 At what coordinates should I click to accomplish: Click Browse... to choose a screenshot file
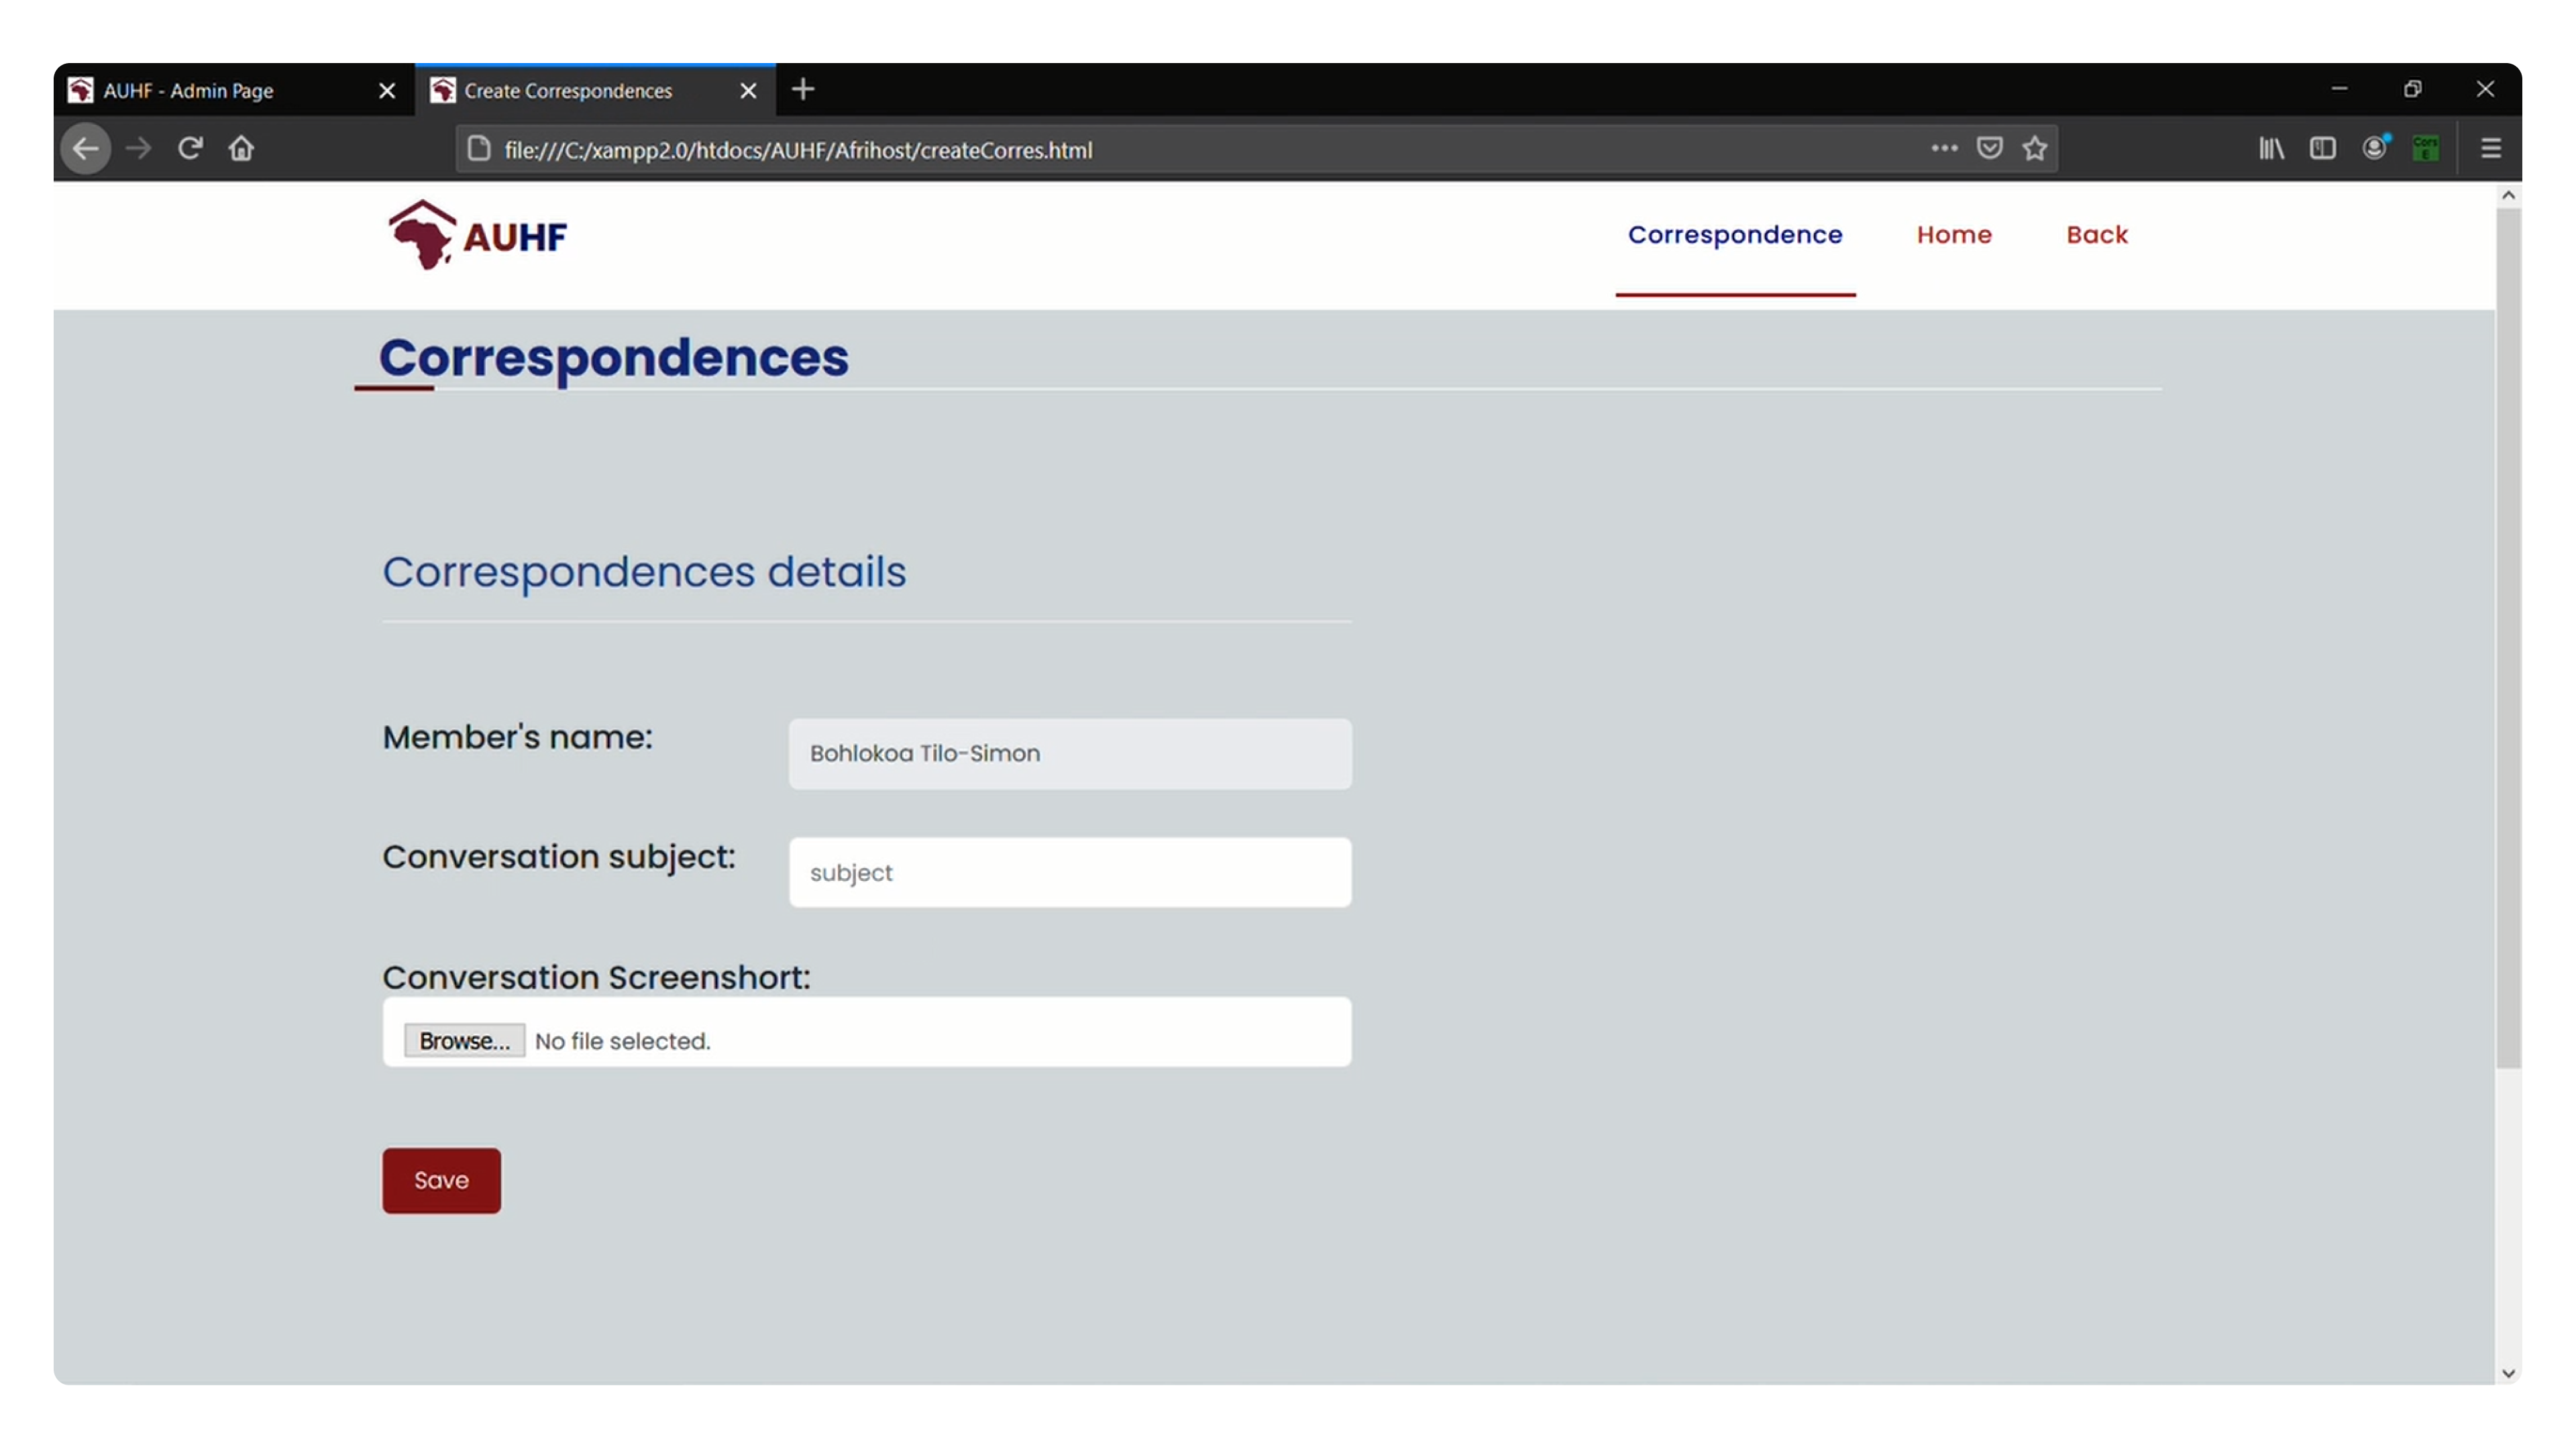click(x=464, y=1041)
